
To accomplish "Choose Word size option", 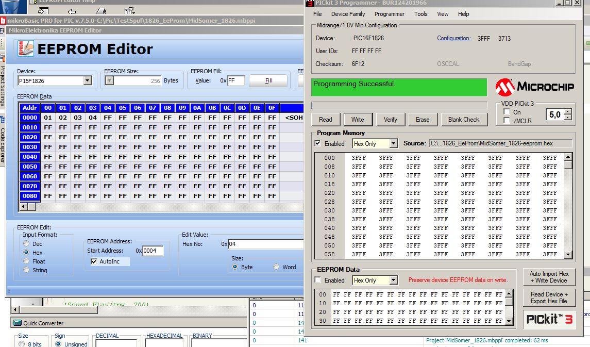I will click(276, 267).
